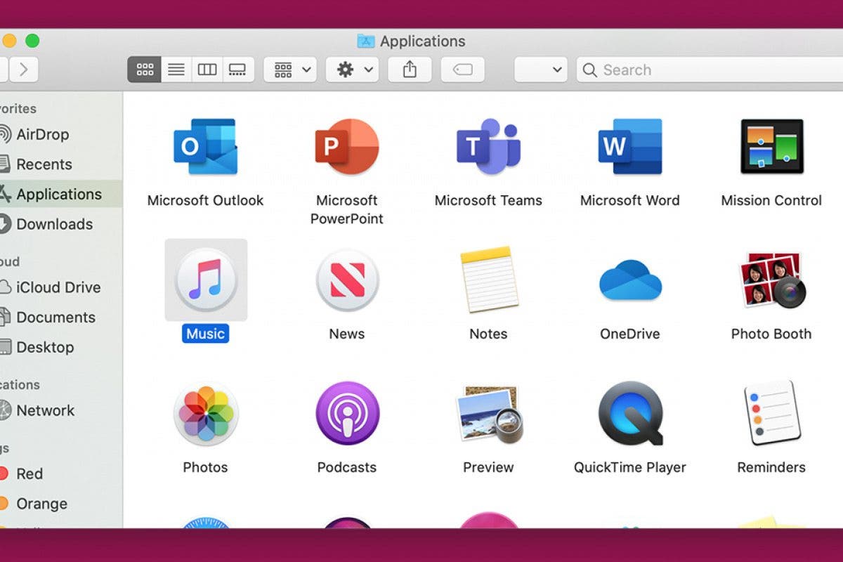Click the Photo Booth name label

tap(771, 334)
